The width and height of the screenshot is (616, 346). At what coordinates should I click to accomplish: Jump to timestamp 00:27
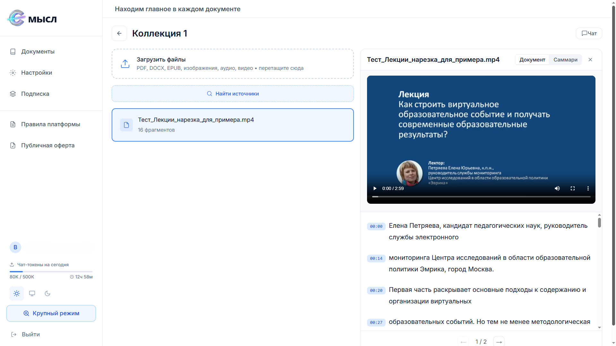click(x=376, y=323)
